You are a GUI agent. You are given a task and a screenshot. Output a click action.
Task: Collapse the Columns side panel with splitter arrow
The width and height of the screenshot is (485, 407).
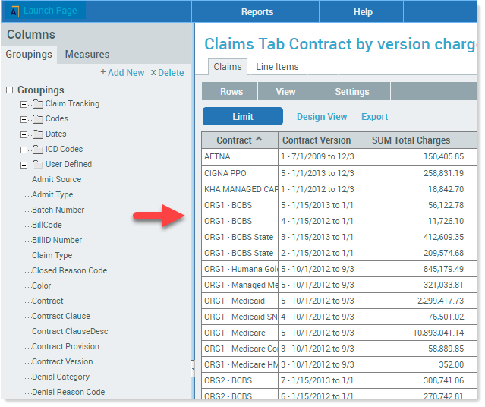(x=193, y=368)
